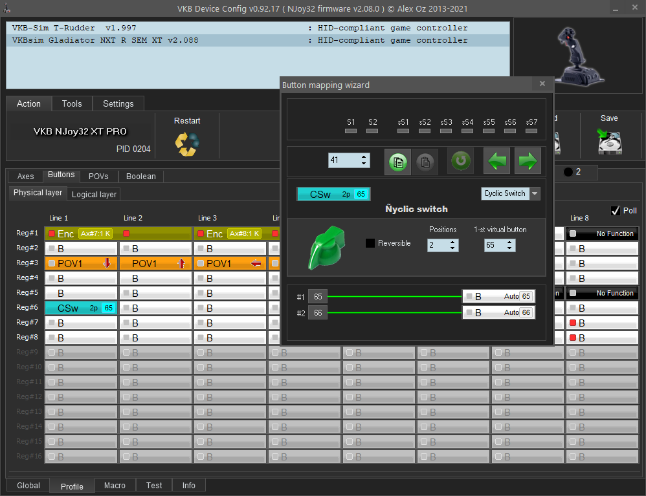Decrease the button number 41 stepper
This screenshot has height=496, width=646.
click(x=363, y=164)
